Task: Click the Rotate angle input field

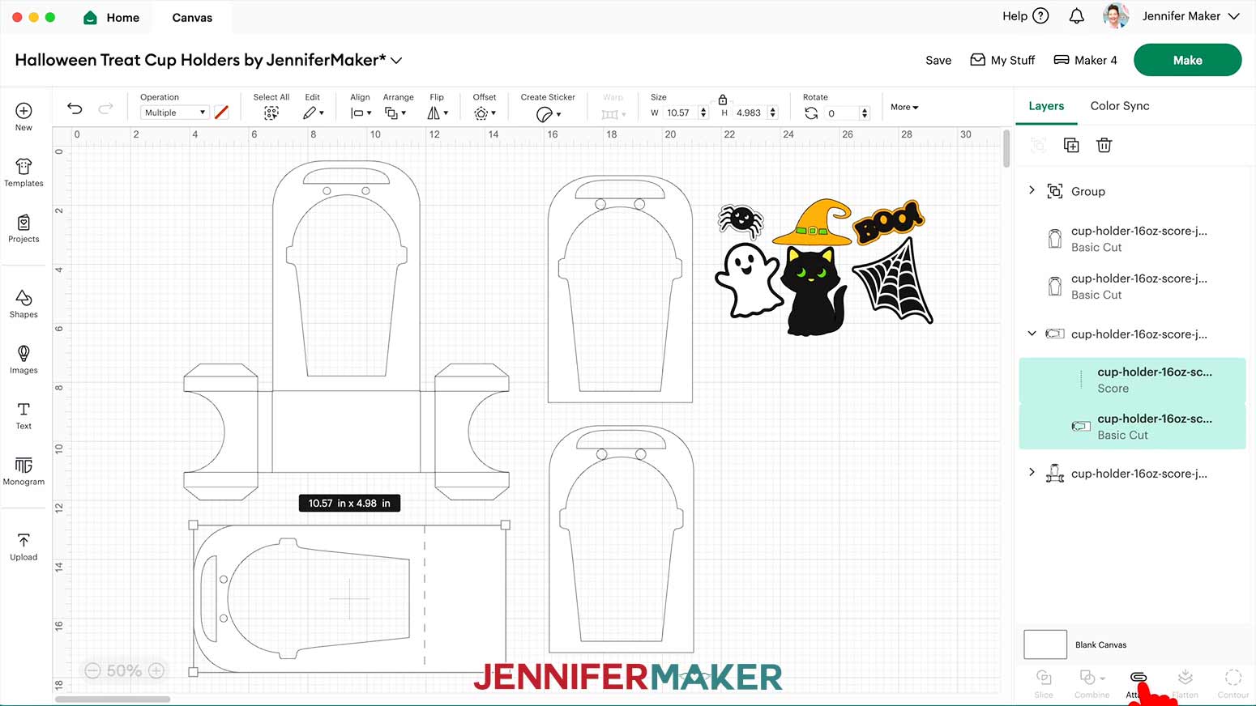Action: 842,113
